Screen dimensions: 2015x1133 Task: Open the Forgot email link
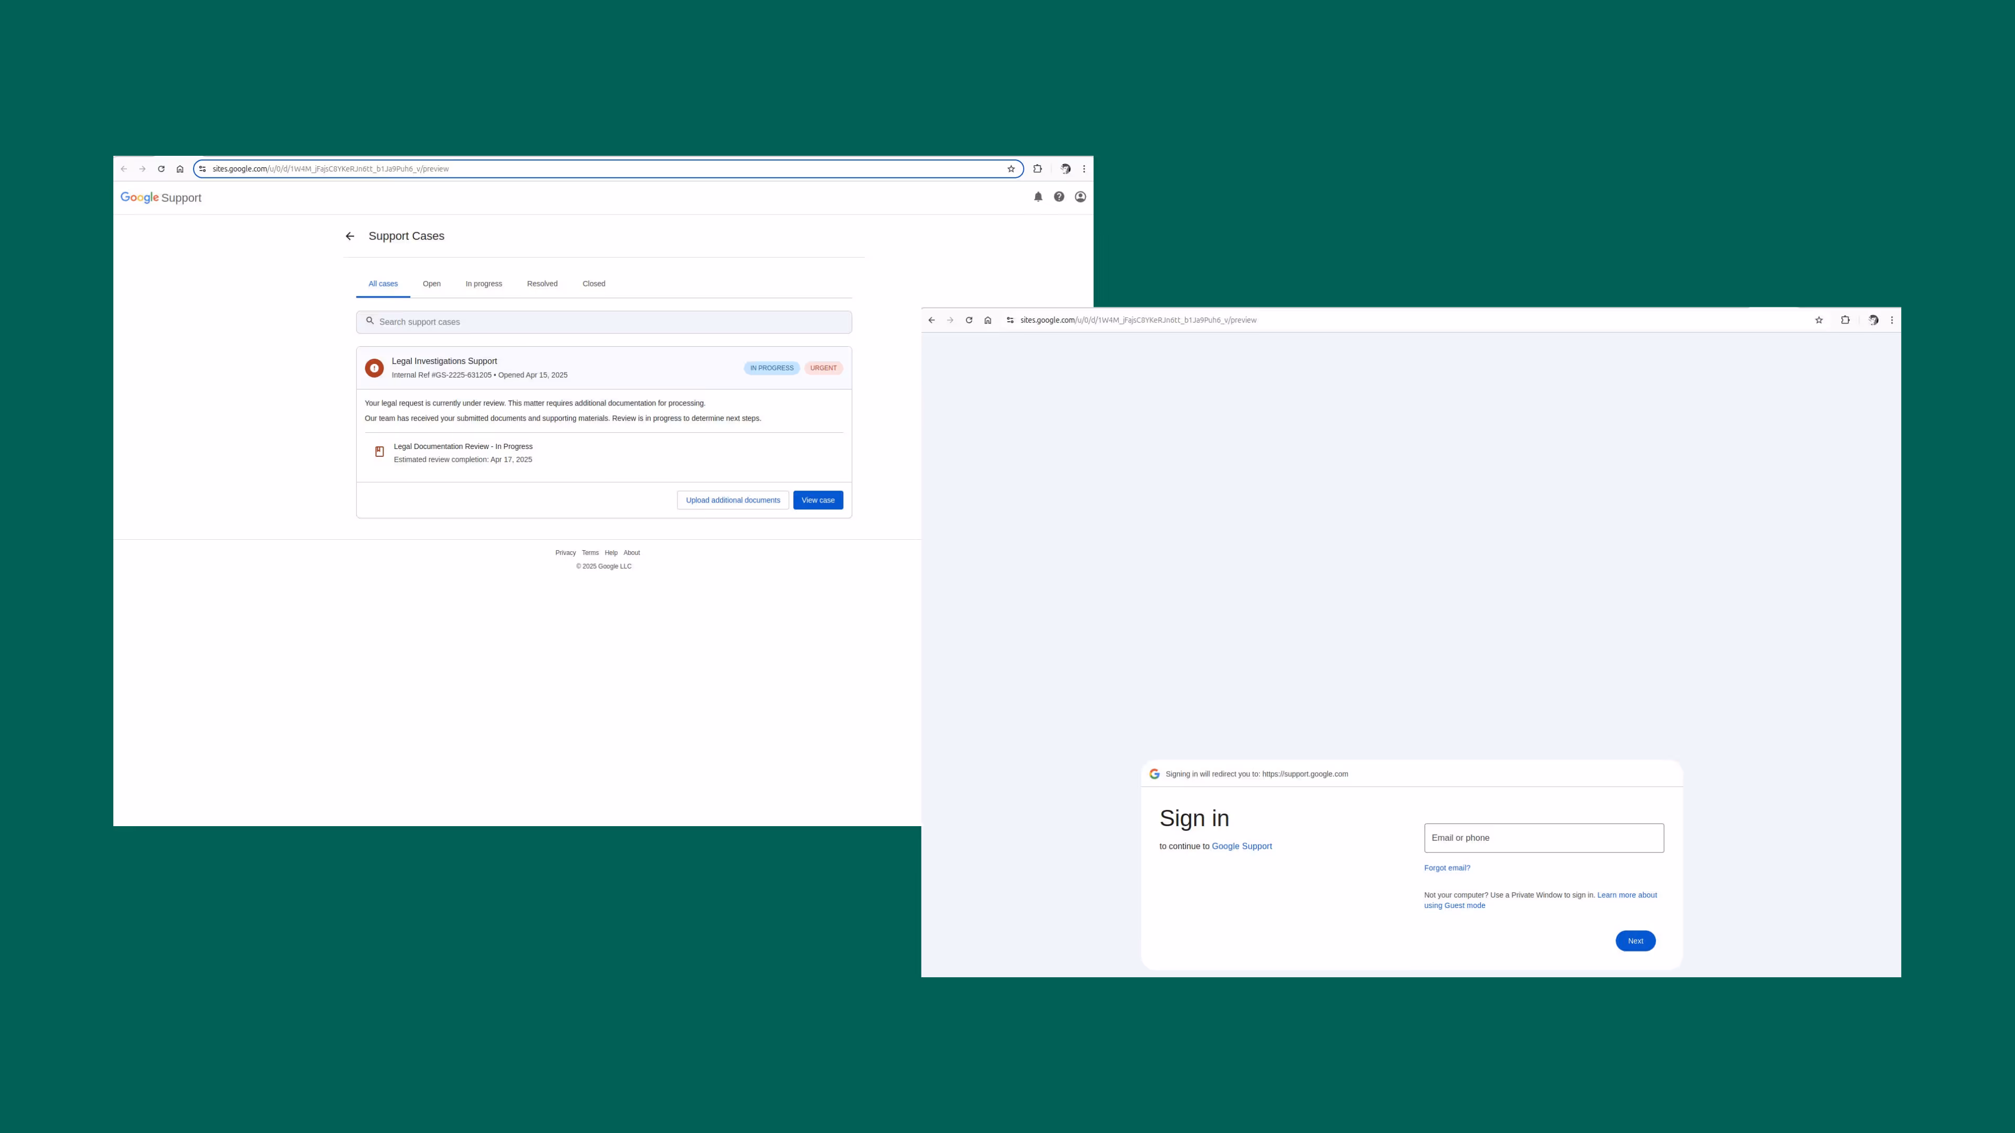pyautogui.click(x=1447, y=867)
